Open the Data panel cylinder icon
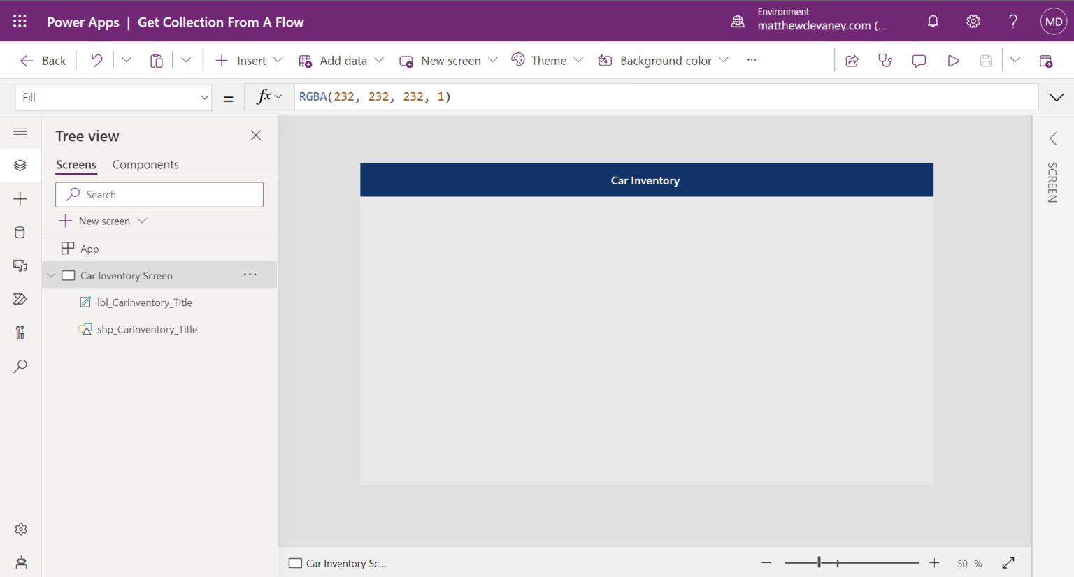This screenshot has width=1074, height=577. [x=20, y=232]
